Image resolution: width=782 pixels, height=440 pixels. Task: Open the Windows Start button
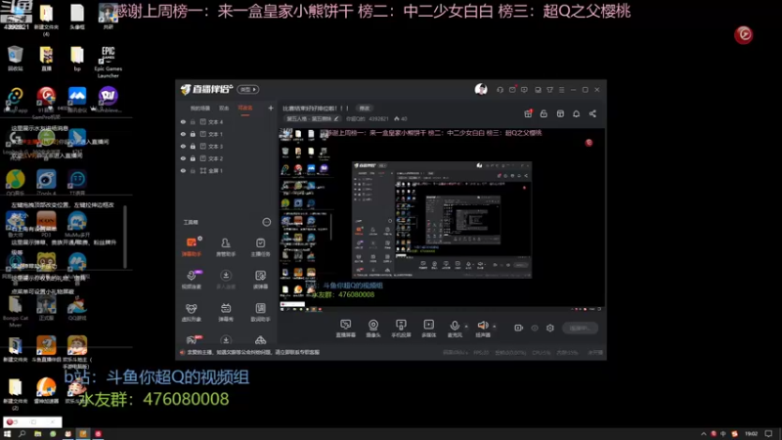point(7,434)
